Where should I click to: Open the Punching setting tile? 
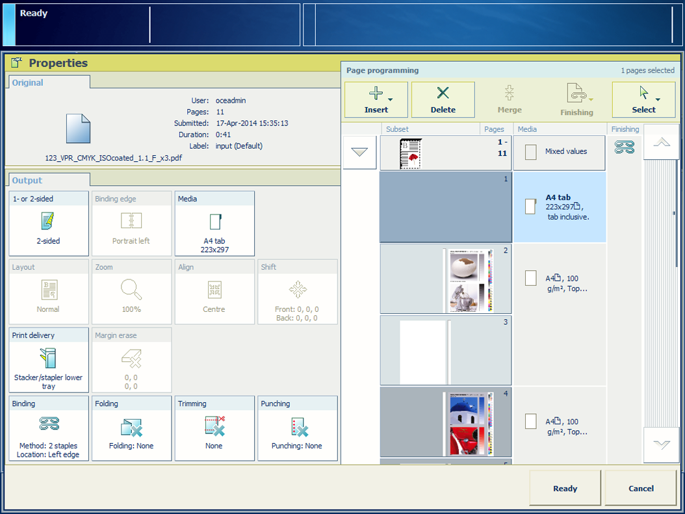[x=298, y=428]
